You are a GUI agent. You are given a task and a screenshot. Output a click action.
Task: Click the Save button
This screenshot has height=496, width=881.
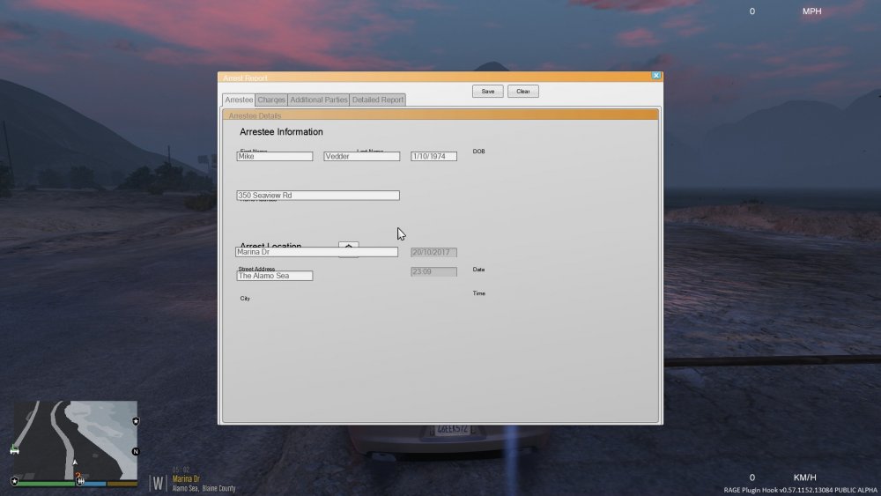click(487, 91)
